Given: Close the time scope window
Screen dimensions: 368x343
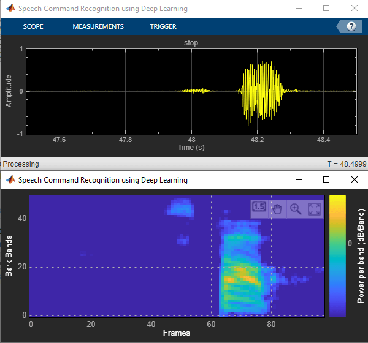Looking at the screenshot, I should coord(354,9).
